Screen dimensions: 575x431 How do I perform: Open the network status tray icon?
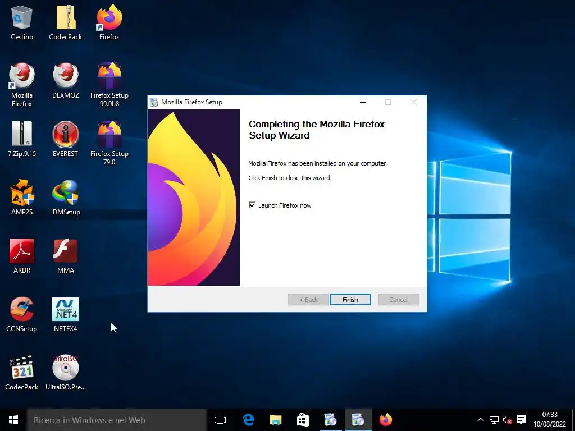coord(494,420)
